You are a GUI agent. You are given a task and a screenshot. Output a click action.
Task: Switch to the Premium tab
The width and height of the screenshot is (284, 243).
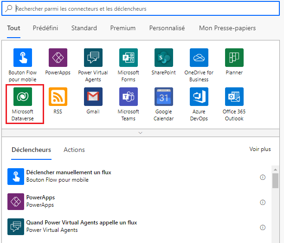123,28
